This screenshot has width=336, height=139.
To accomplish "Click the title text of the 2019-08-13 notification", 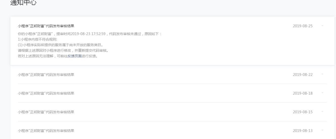I will click(46, 131).
